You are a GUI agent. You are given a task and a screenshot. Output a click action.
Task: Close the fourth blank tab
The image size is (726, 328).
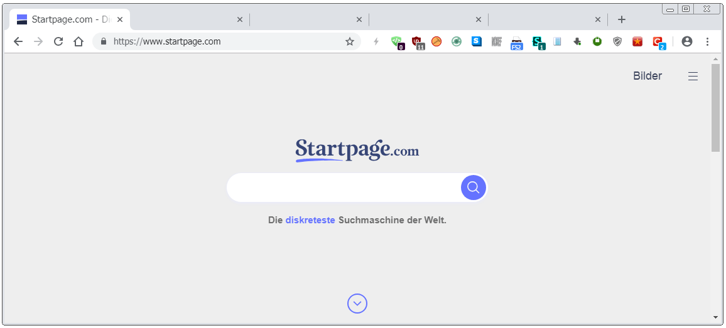click(479, 19)
